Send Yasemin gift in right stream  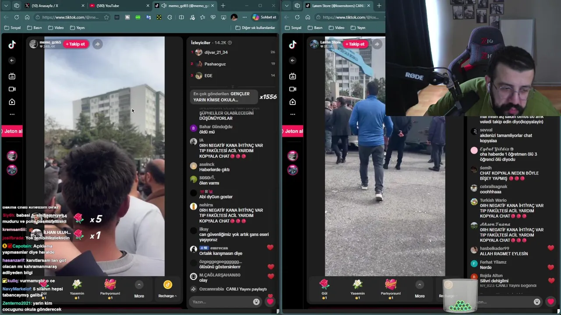(358, 289)
